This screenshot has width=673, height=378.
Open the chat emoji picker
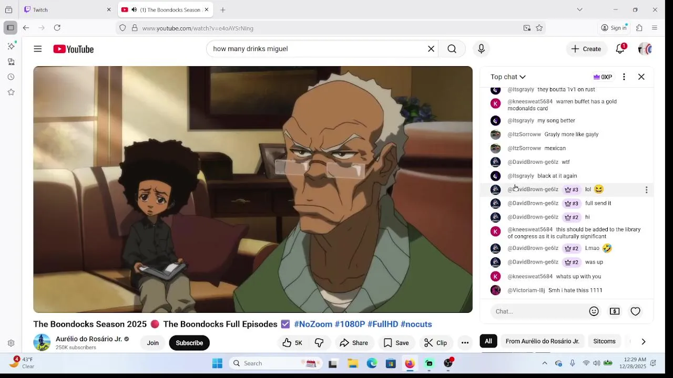[x=594, y=311]
